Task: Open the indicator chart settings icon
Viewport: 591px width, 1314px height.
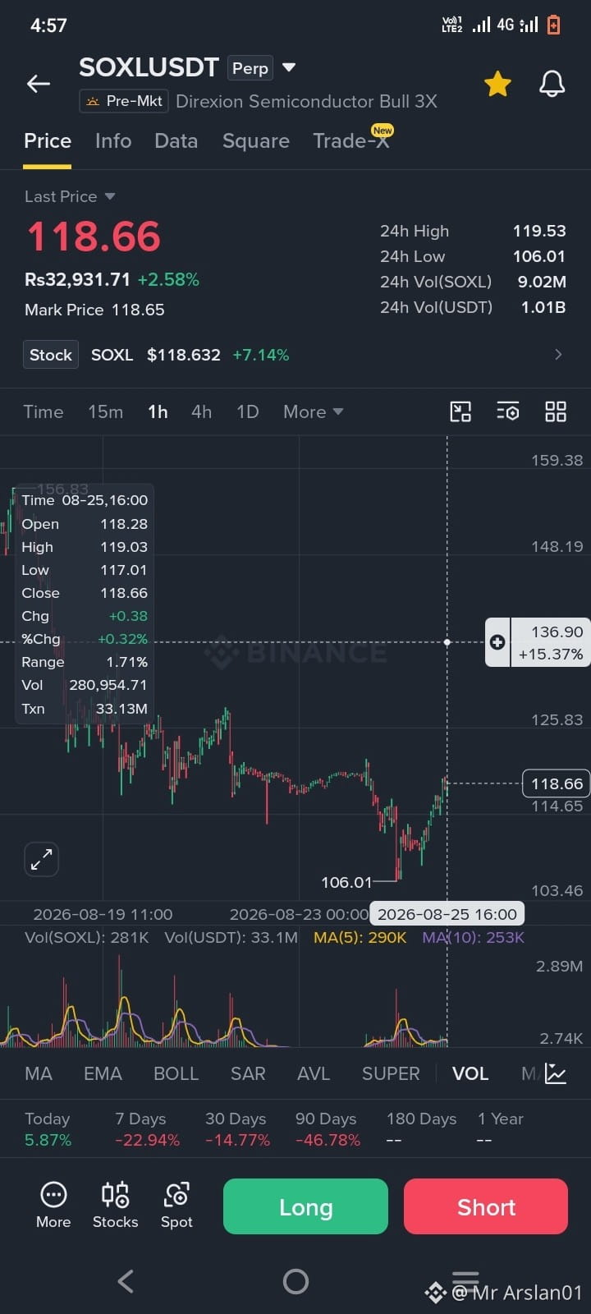Action: coord(556,1073)
